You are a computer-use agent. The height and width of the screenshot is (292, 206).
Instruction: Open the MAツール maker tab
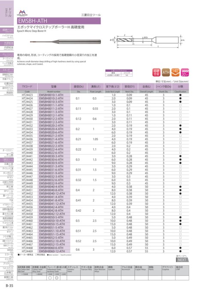point(7,246)
